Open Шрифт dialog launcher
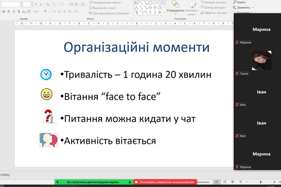 tap(49, 19)
